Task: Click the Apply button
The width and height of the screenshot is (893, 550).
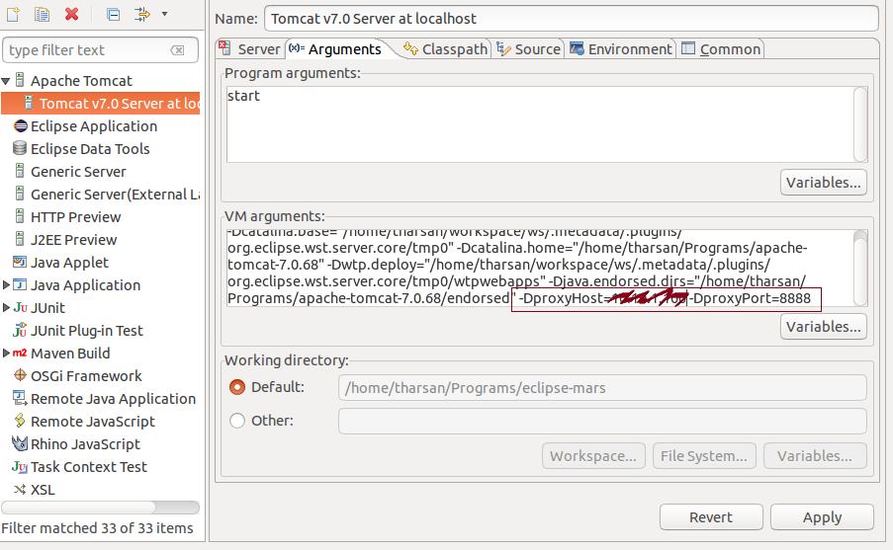Action: click(x=822, y=517)
